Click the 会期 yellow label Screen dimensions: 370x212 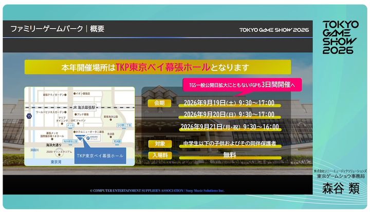pyautogui.click(x=159, y=103)
